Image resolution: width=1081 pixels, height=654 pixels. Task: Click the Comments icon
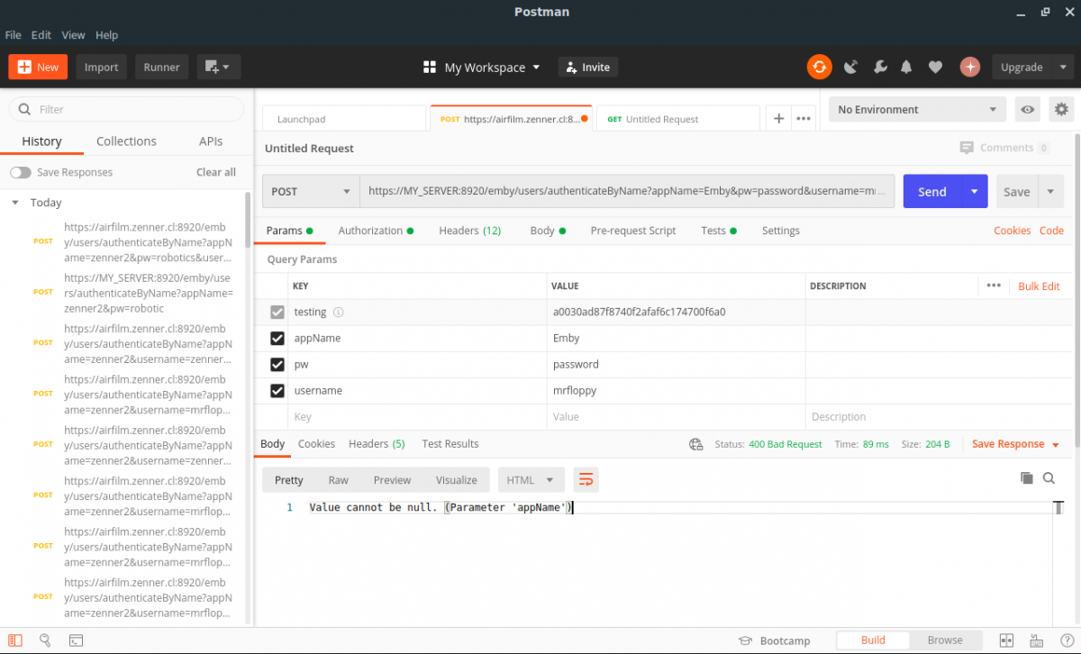click(967, 148)
